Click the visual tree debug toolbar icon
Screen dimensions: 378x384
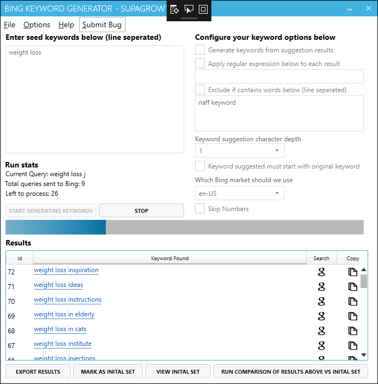[x=174, y=10]
